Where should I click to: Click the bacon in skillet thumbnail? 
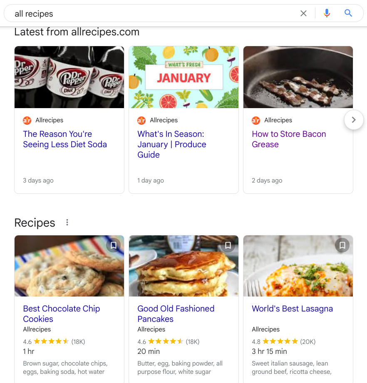coord(298,77)
